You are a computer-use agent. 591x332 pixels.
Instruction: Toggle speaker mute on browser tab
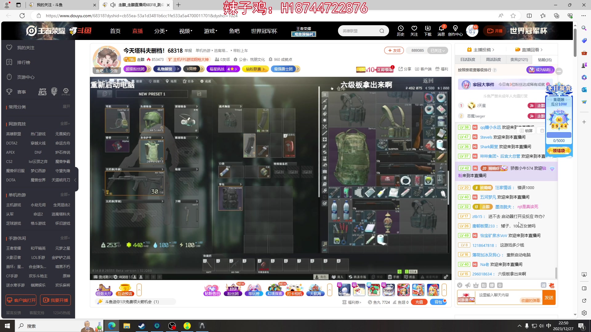(113, 5)
